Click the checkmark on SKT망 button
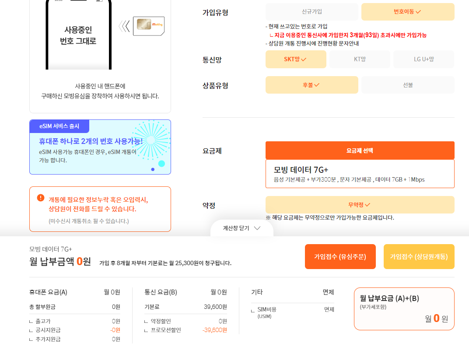Screen dimensions: 469x350 click(304, 59)
